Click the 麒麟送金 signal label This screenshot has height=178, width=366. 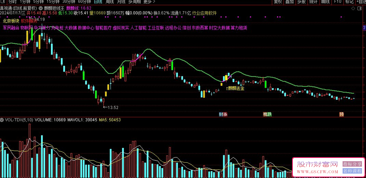click(235, 88)
